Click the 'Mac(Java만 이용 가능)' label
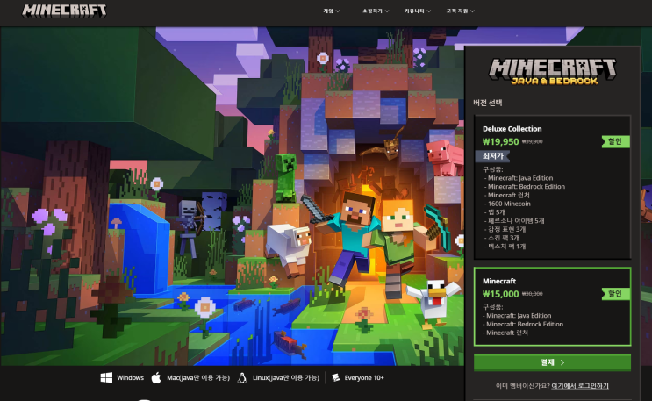The image size is (652, 401). pyautogui.click(x=198, y=377)
